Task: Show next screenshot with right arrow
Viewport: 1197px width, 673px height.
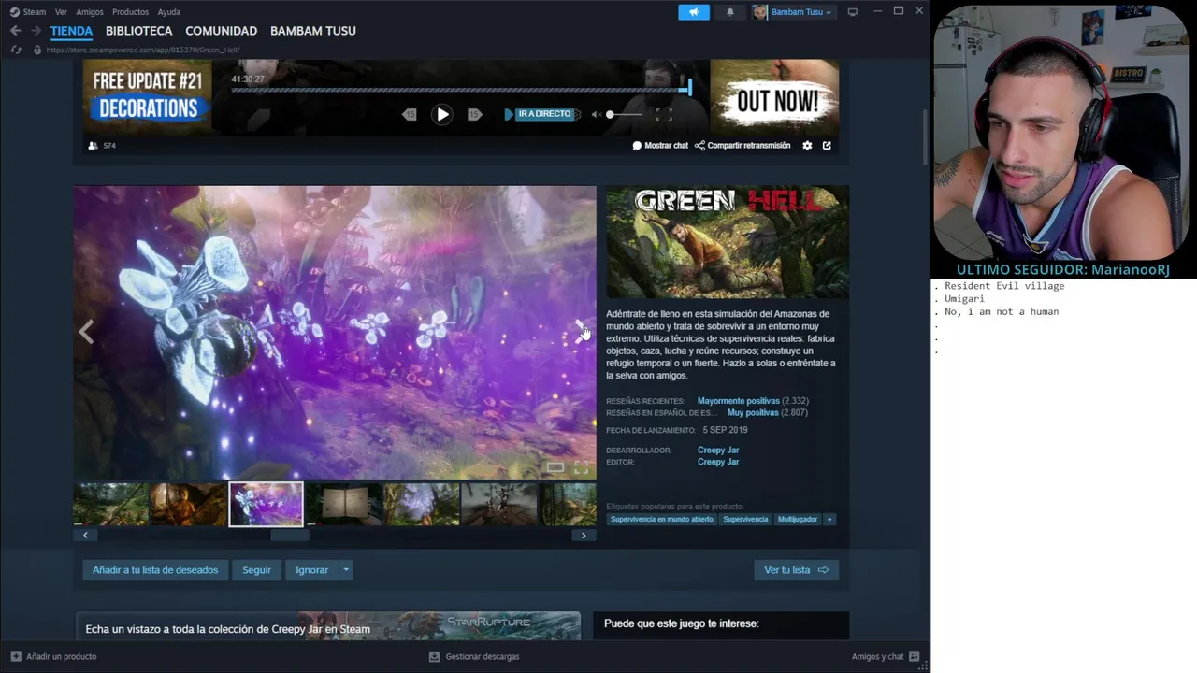Action: (582, 331)
